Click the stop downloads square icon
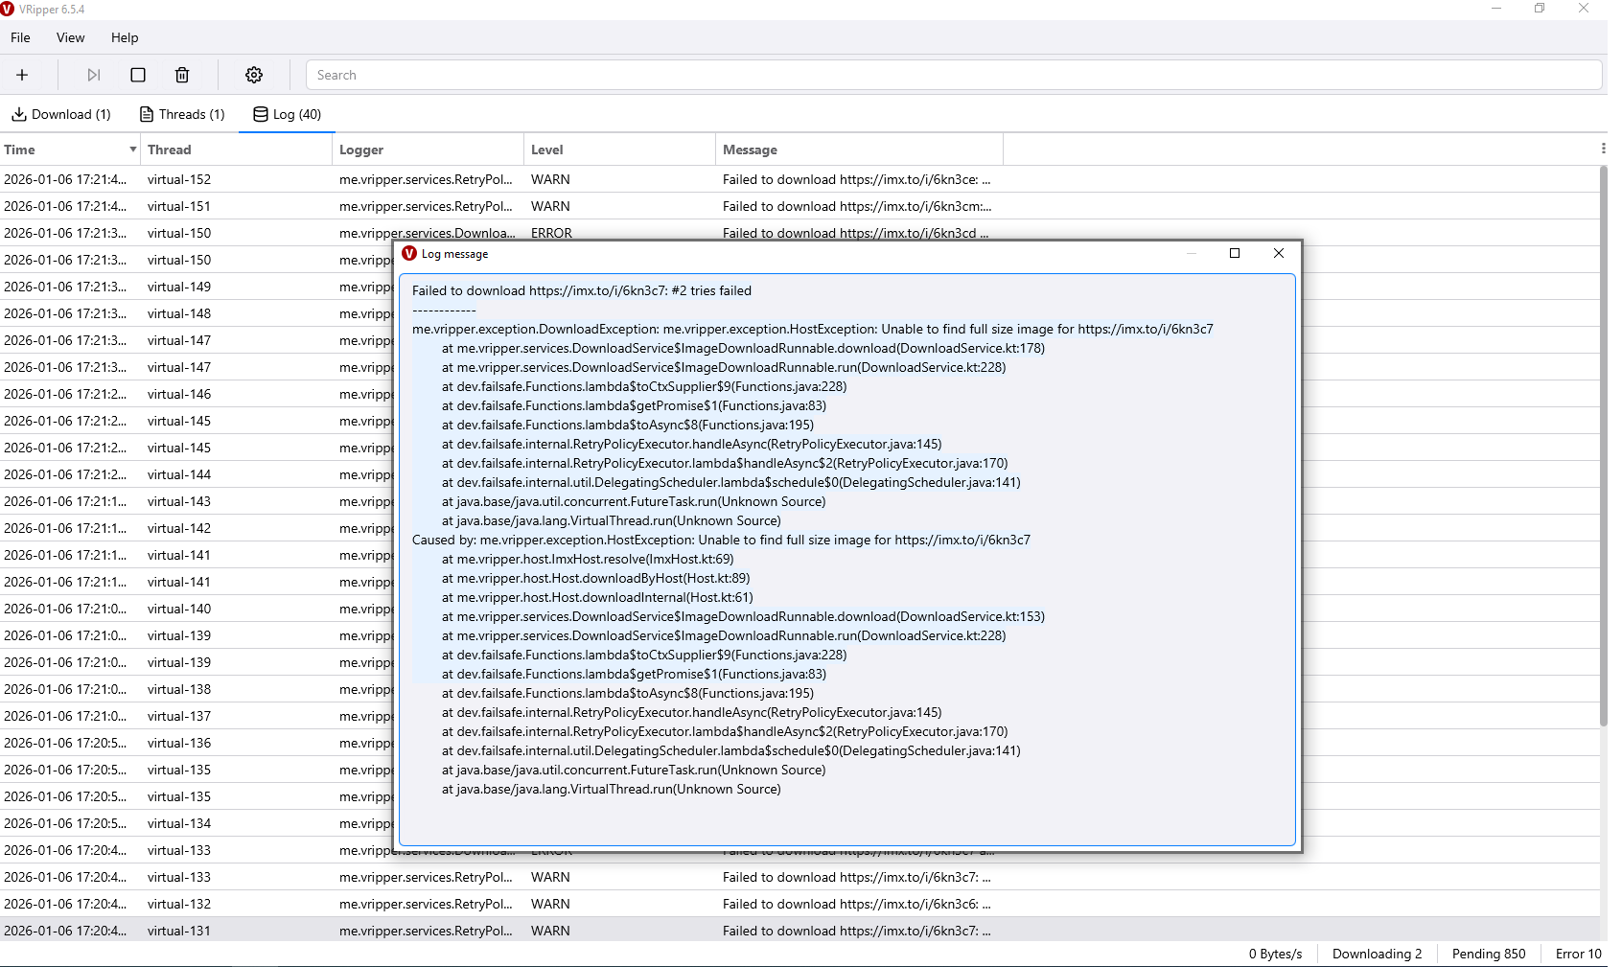This screenshot has height=967, width=1622. click(138, 75)
